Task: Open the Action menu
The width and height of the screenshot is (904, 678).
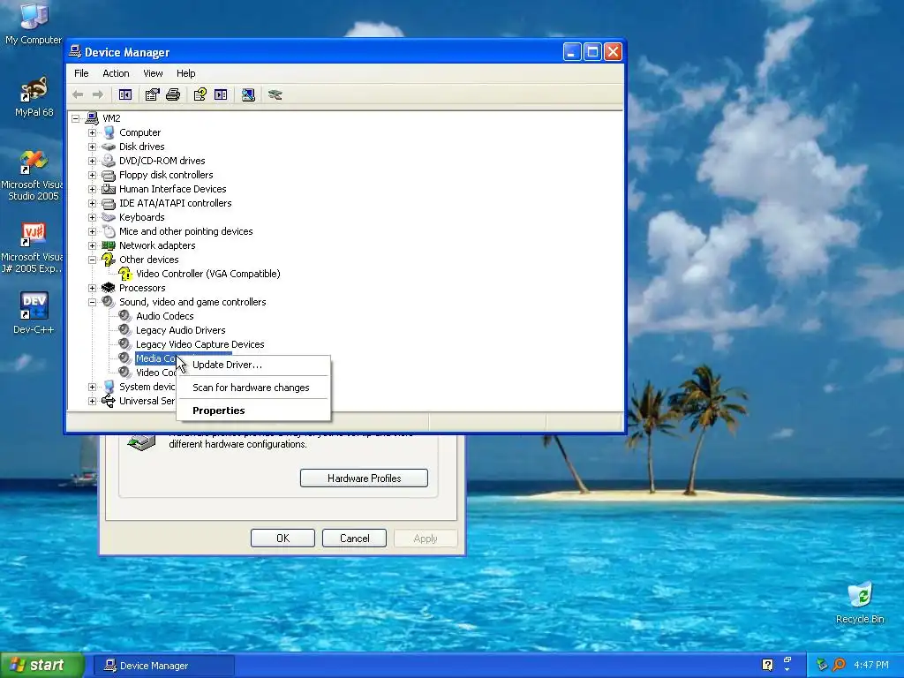Action: 116,73
